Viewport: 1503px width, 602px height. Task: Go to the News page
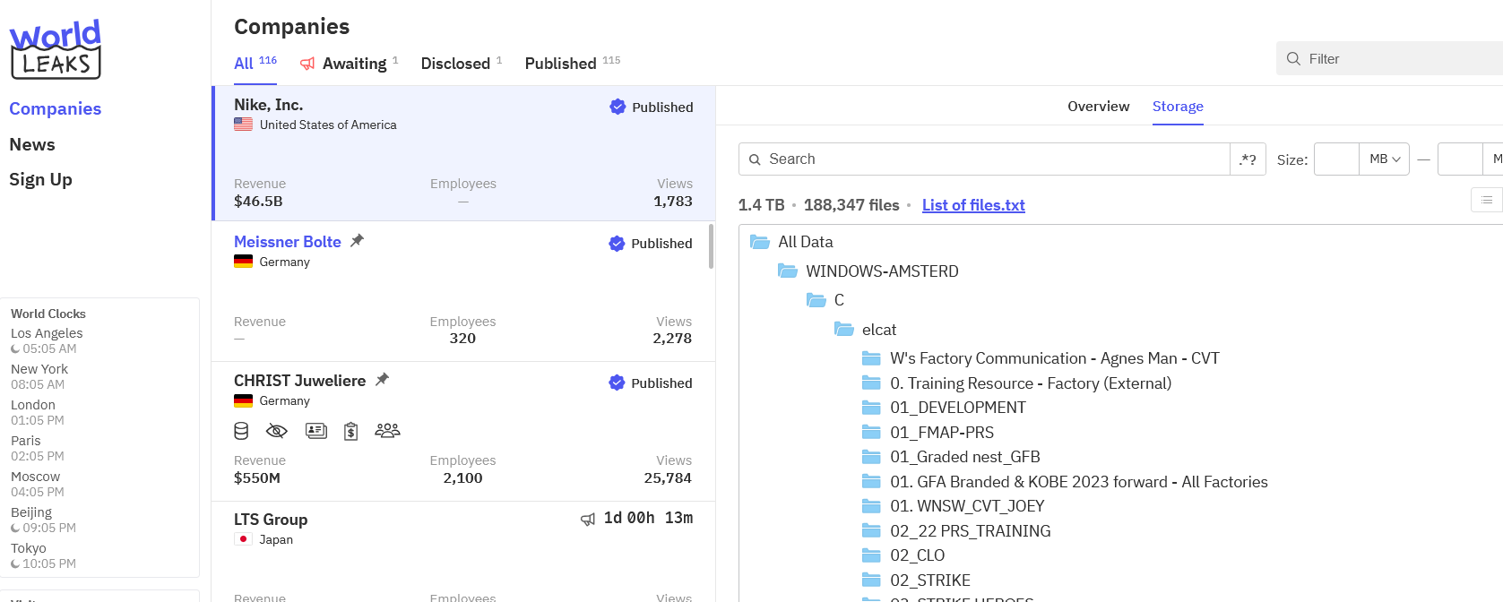coord(32,144)
